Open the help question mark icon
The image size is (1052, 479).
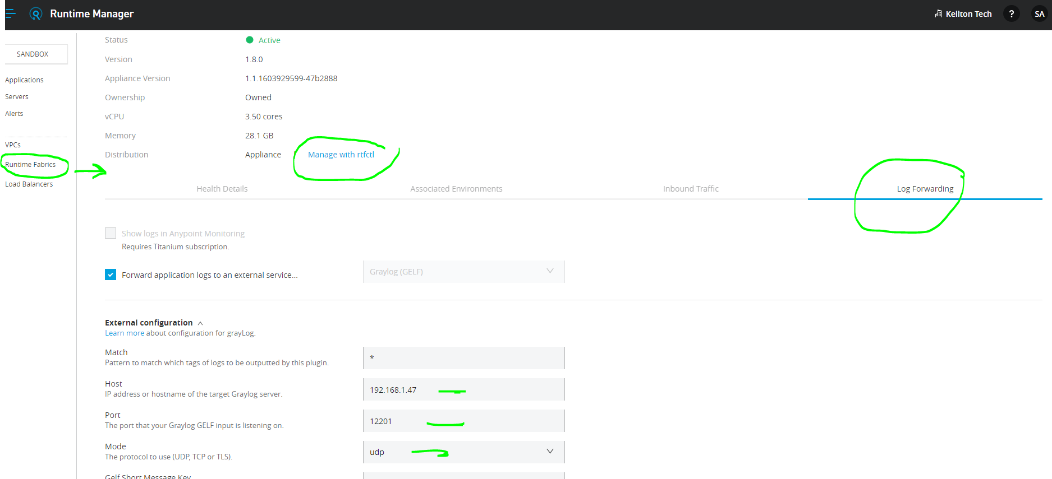click(x=1011, y=14)
